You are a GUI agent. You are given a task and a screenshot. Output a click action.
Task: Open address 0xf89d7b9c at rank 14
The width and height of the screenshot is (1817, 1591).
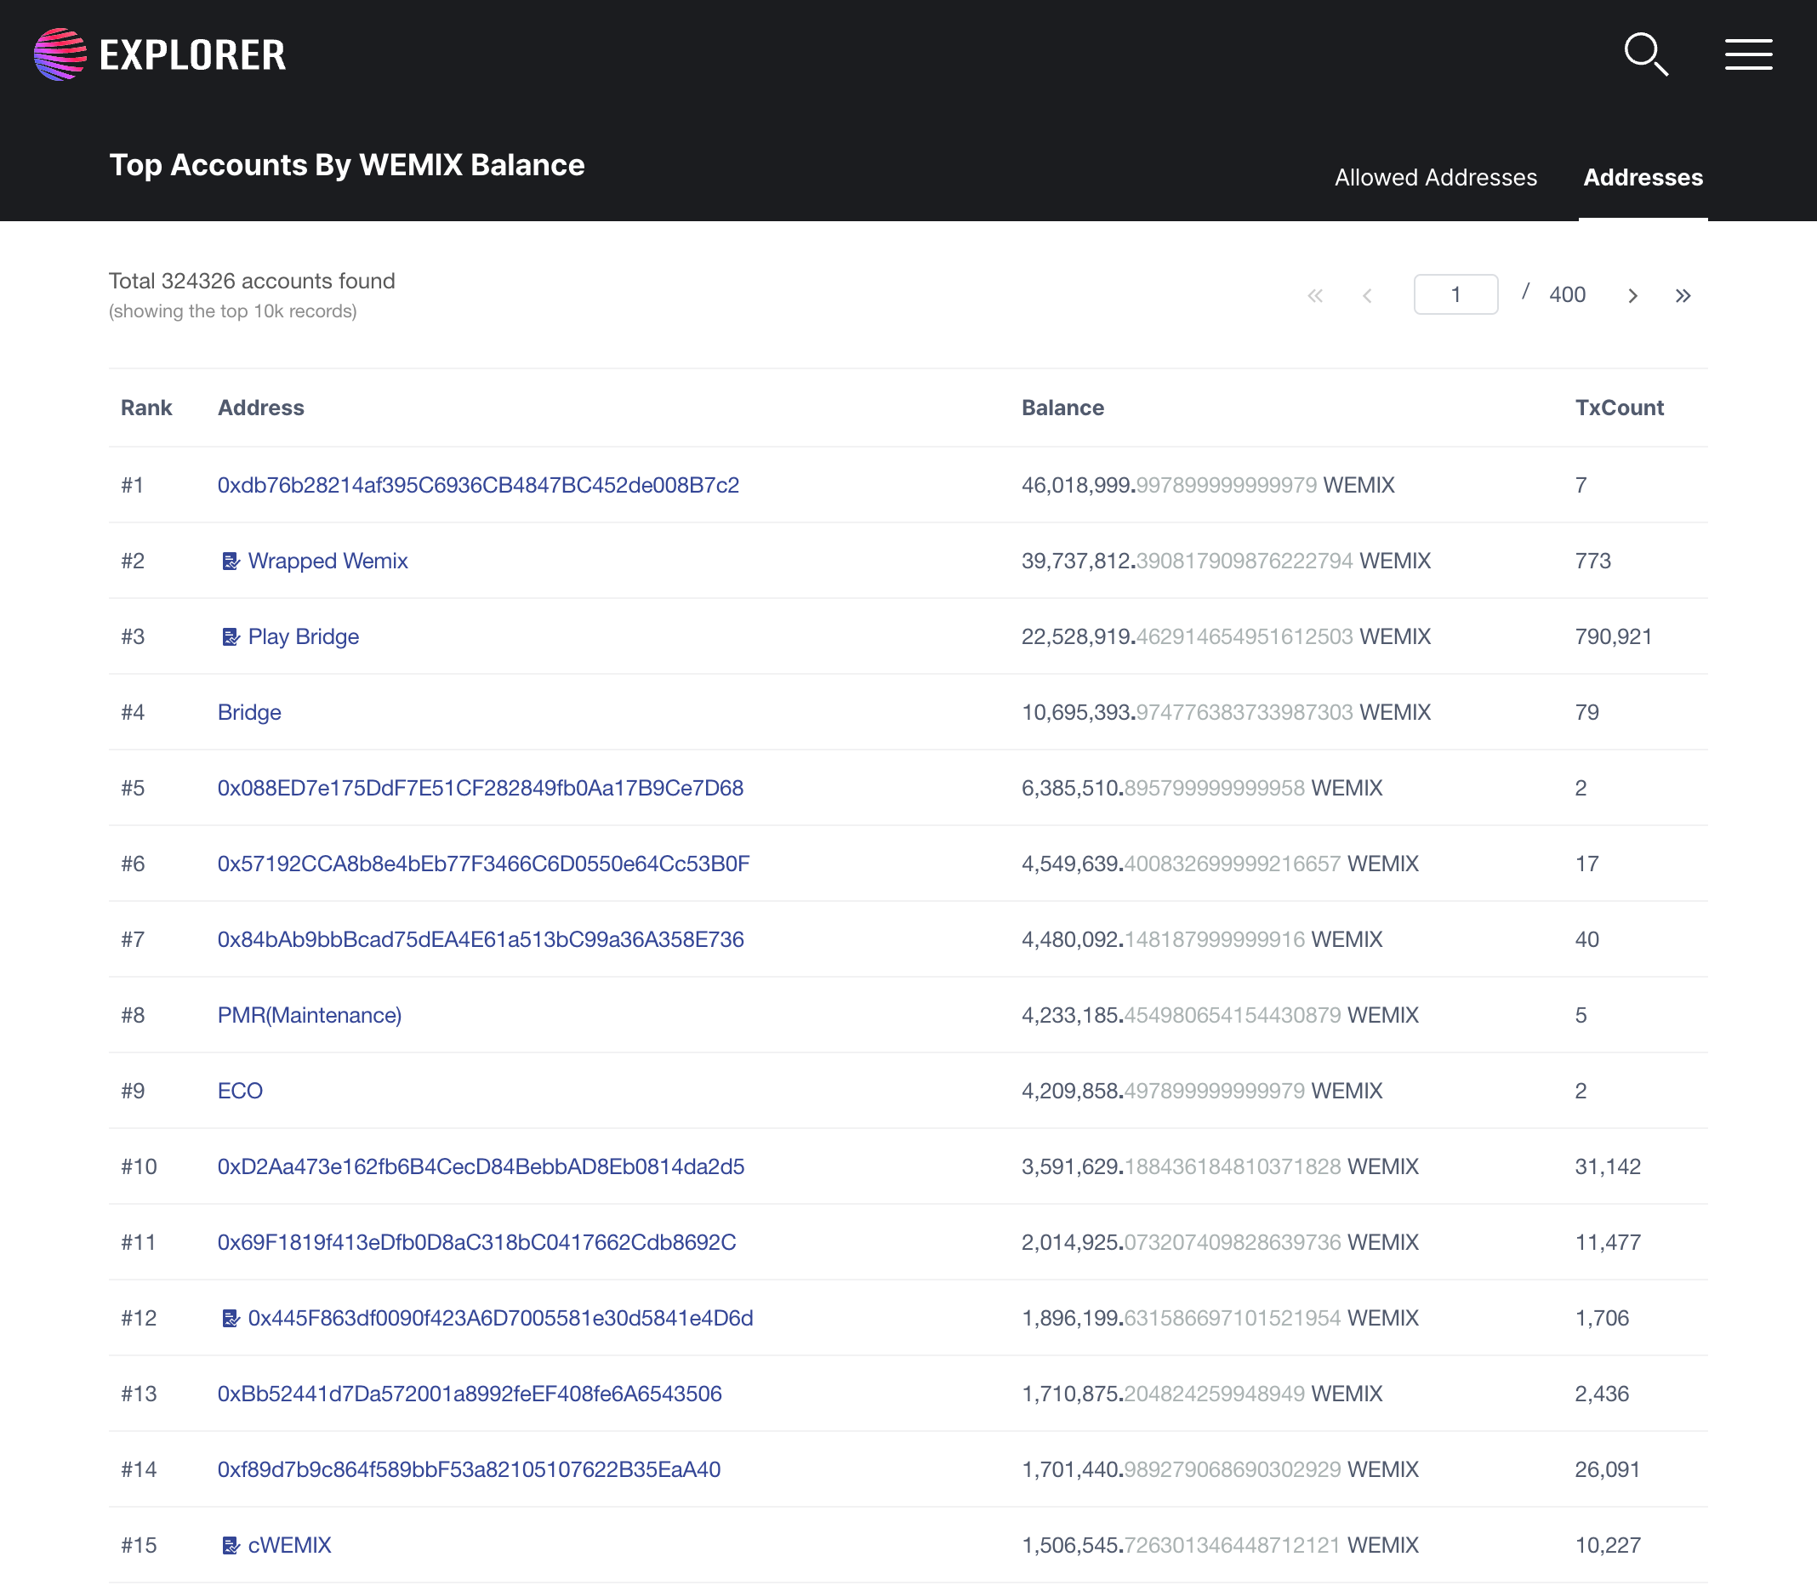point(469,1469)
